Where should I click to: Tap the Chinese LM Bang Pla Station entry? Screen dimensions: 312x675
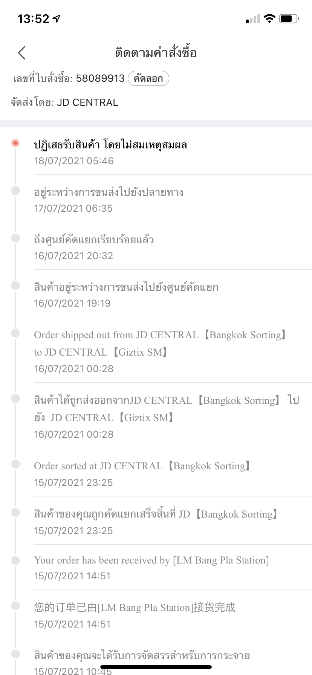[135, 608]
